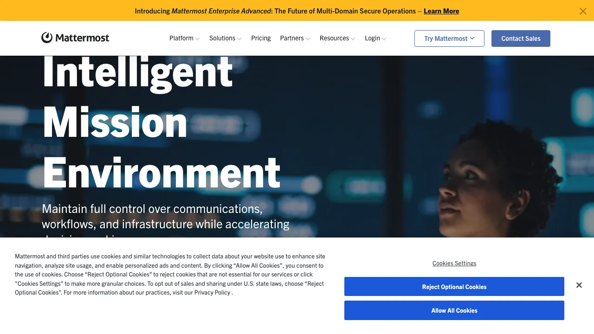Open the Try Mattermost dropdown button
The height and width of the screenshot is (334, 594).
click(449, 39)
